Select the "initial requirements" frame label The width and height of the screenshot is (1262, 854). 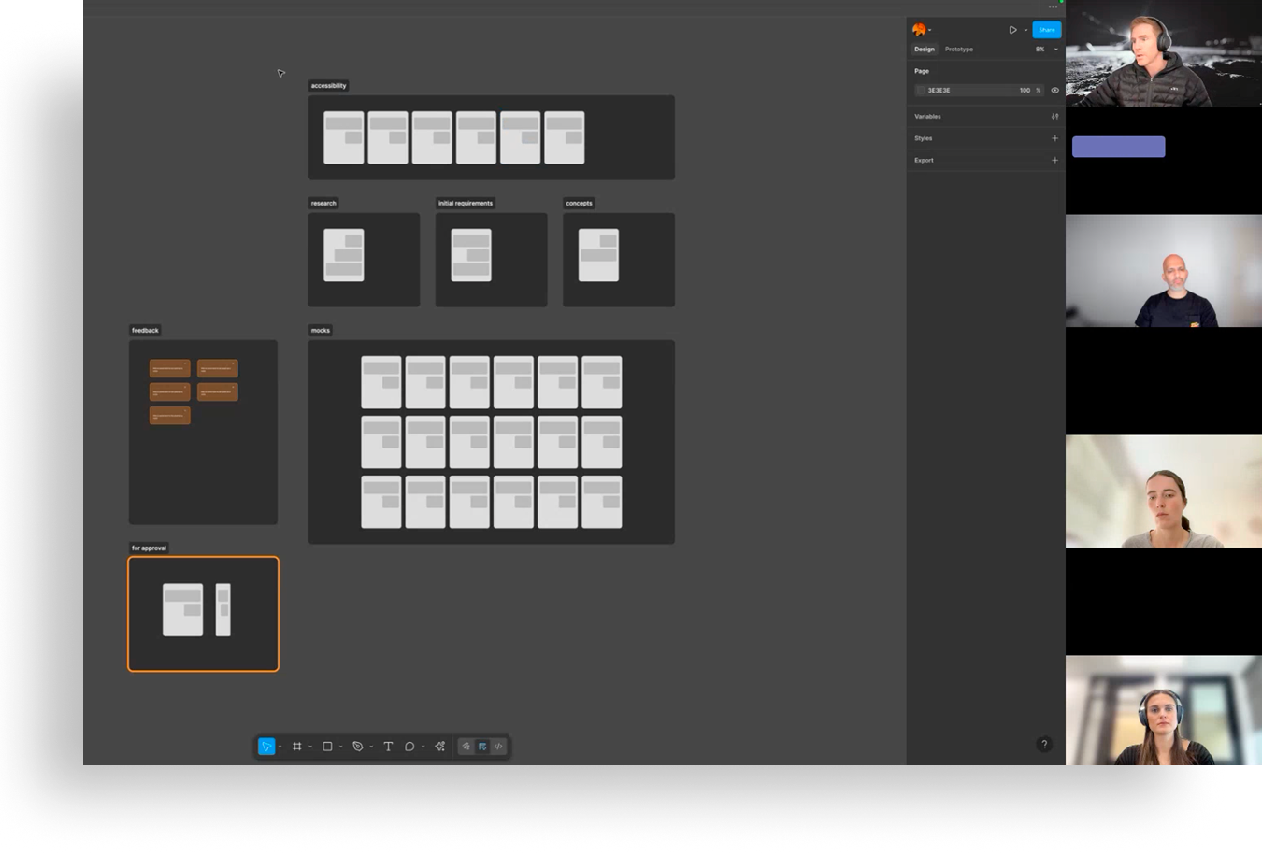(466, 204)
